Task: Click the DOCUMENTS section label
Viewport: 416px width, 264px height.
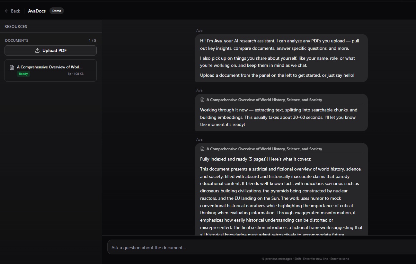Action: click(x=17, y=40)
